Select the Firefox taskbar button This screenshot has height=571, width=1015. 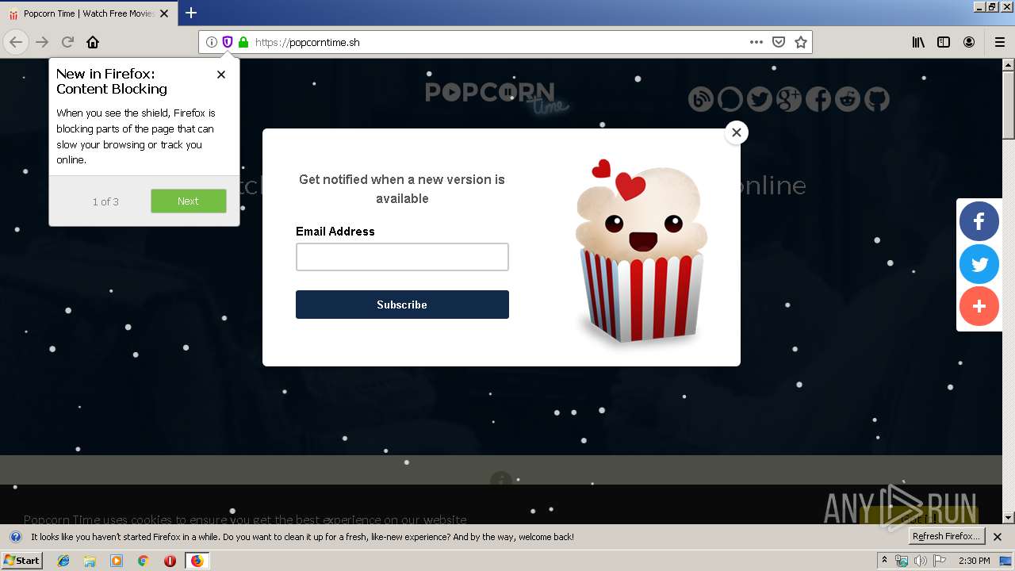[197, 561]
